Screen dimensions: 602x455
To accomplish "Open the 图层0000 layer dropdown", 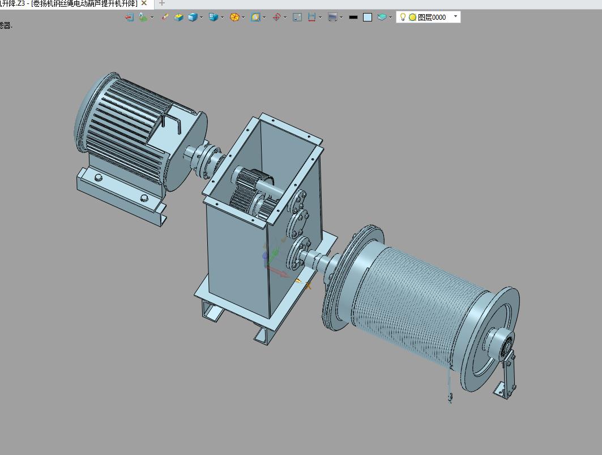I will coord(456,16).
